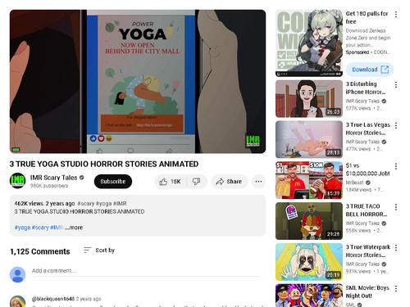This screenshot has width=410, height=307.
Task: Open options menu for 3 True Waterpark video
Action: click(396, 247)
